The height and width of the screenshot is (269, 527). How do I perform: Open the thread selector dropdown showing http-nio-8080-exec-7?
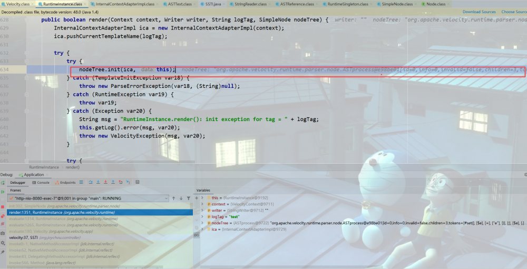tap(88, 198)
